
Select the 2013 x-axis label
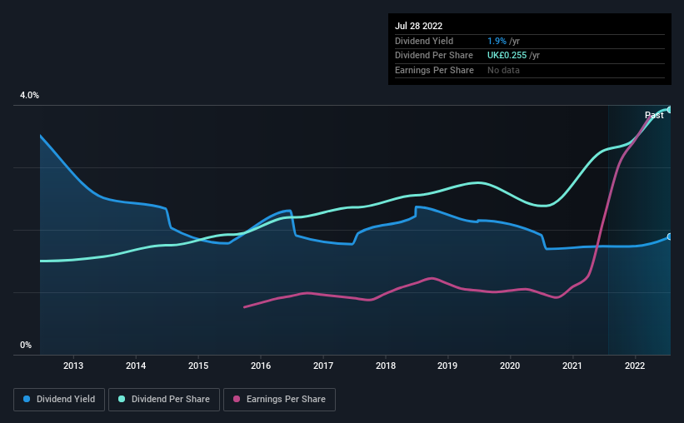73,366
